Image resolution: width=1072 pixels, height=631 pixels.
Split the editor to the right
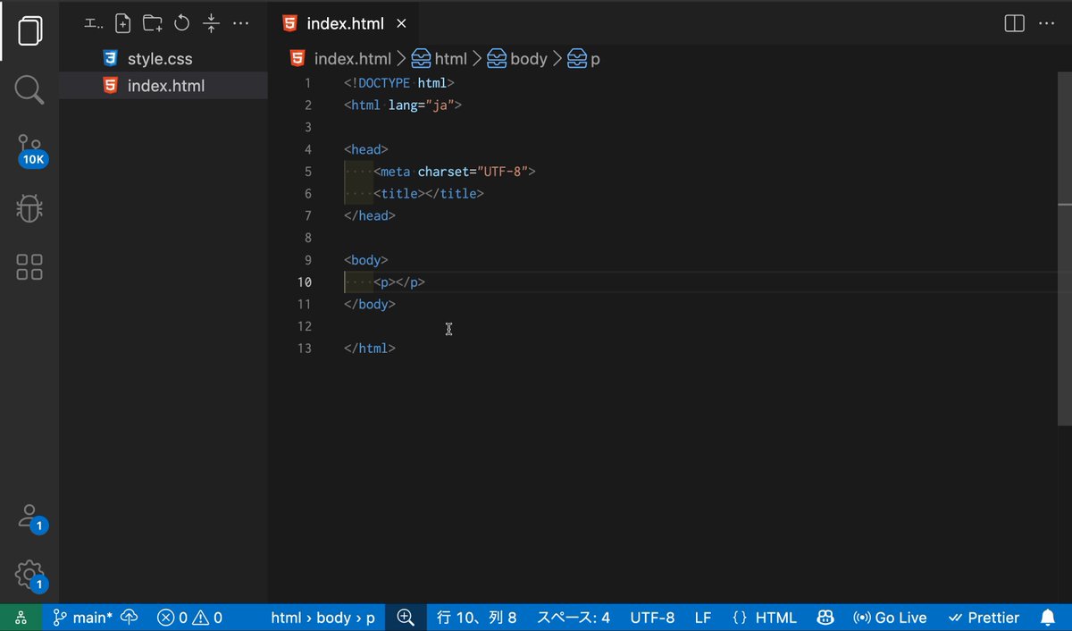[x=1015, y=24]
